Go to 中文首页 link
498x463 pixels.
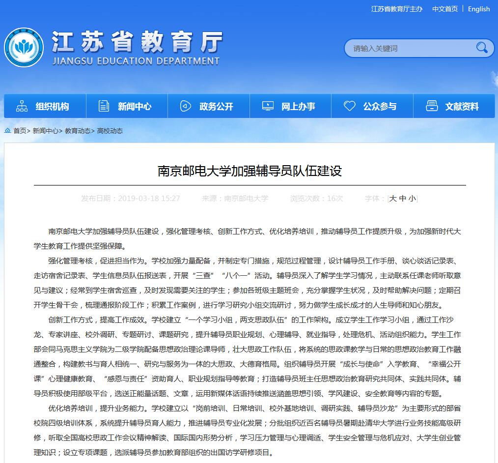(x=445, y=9)
